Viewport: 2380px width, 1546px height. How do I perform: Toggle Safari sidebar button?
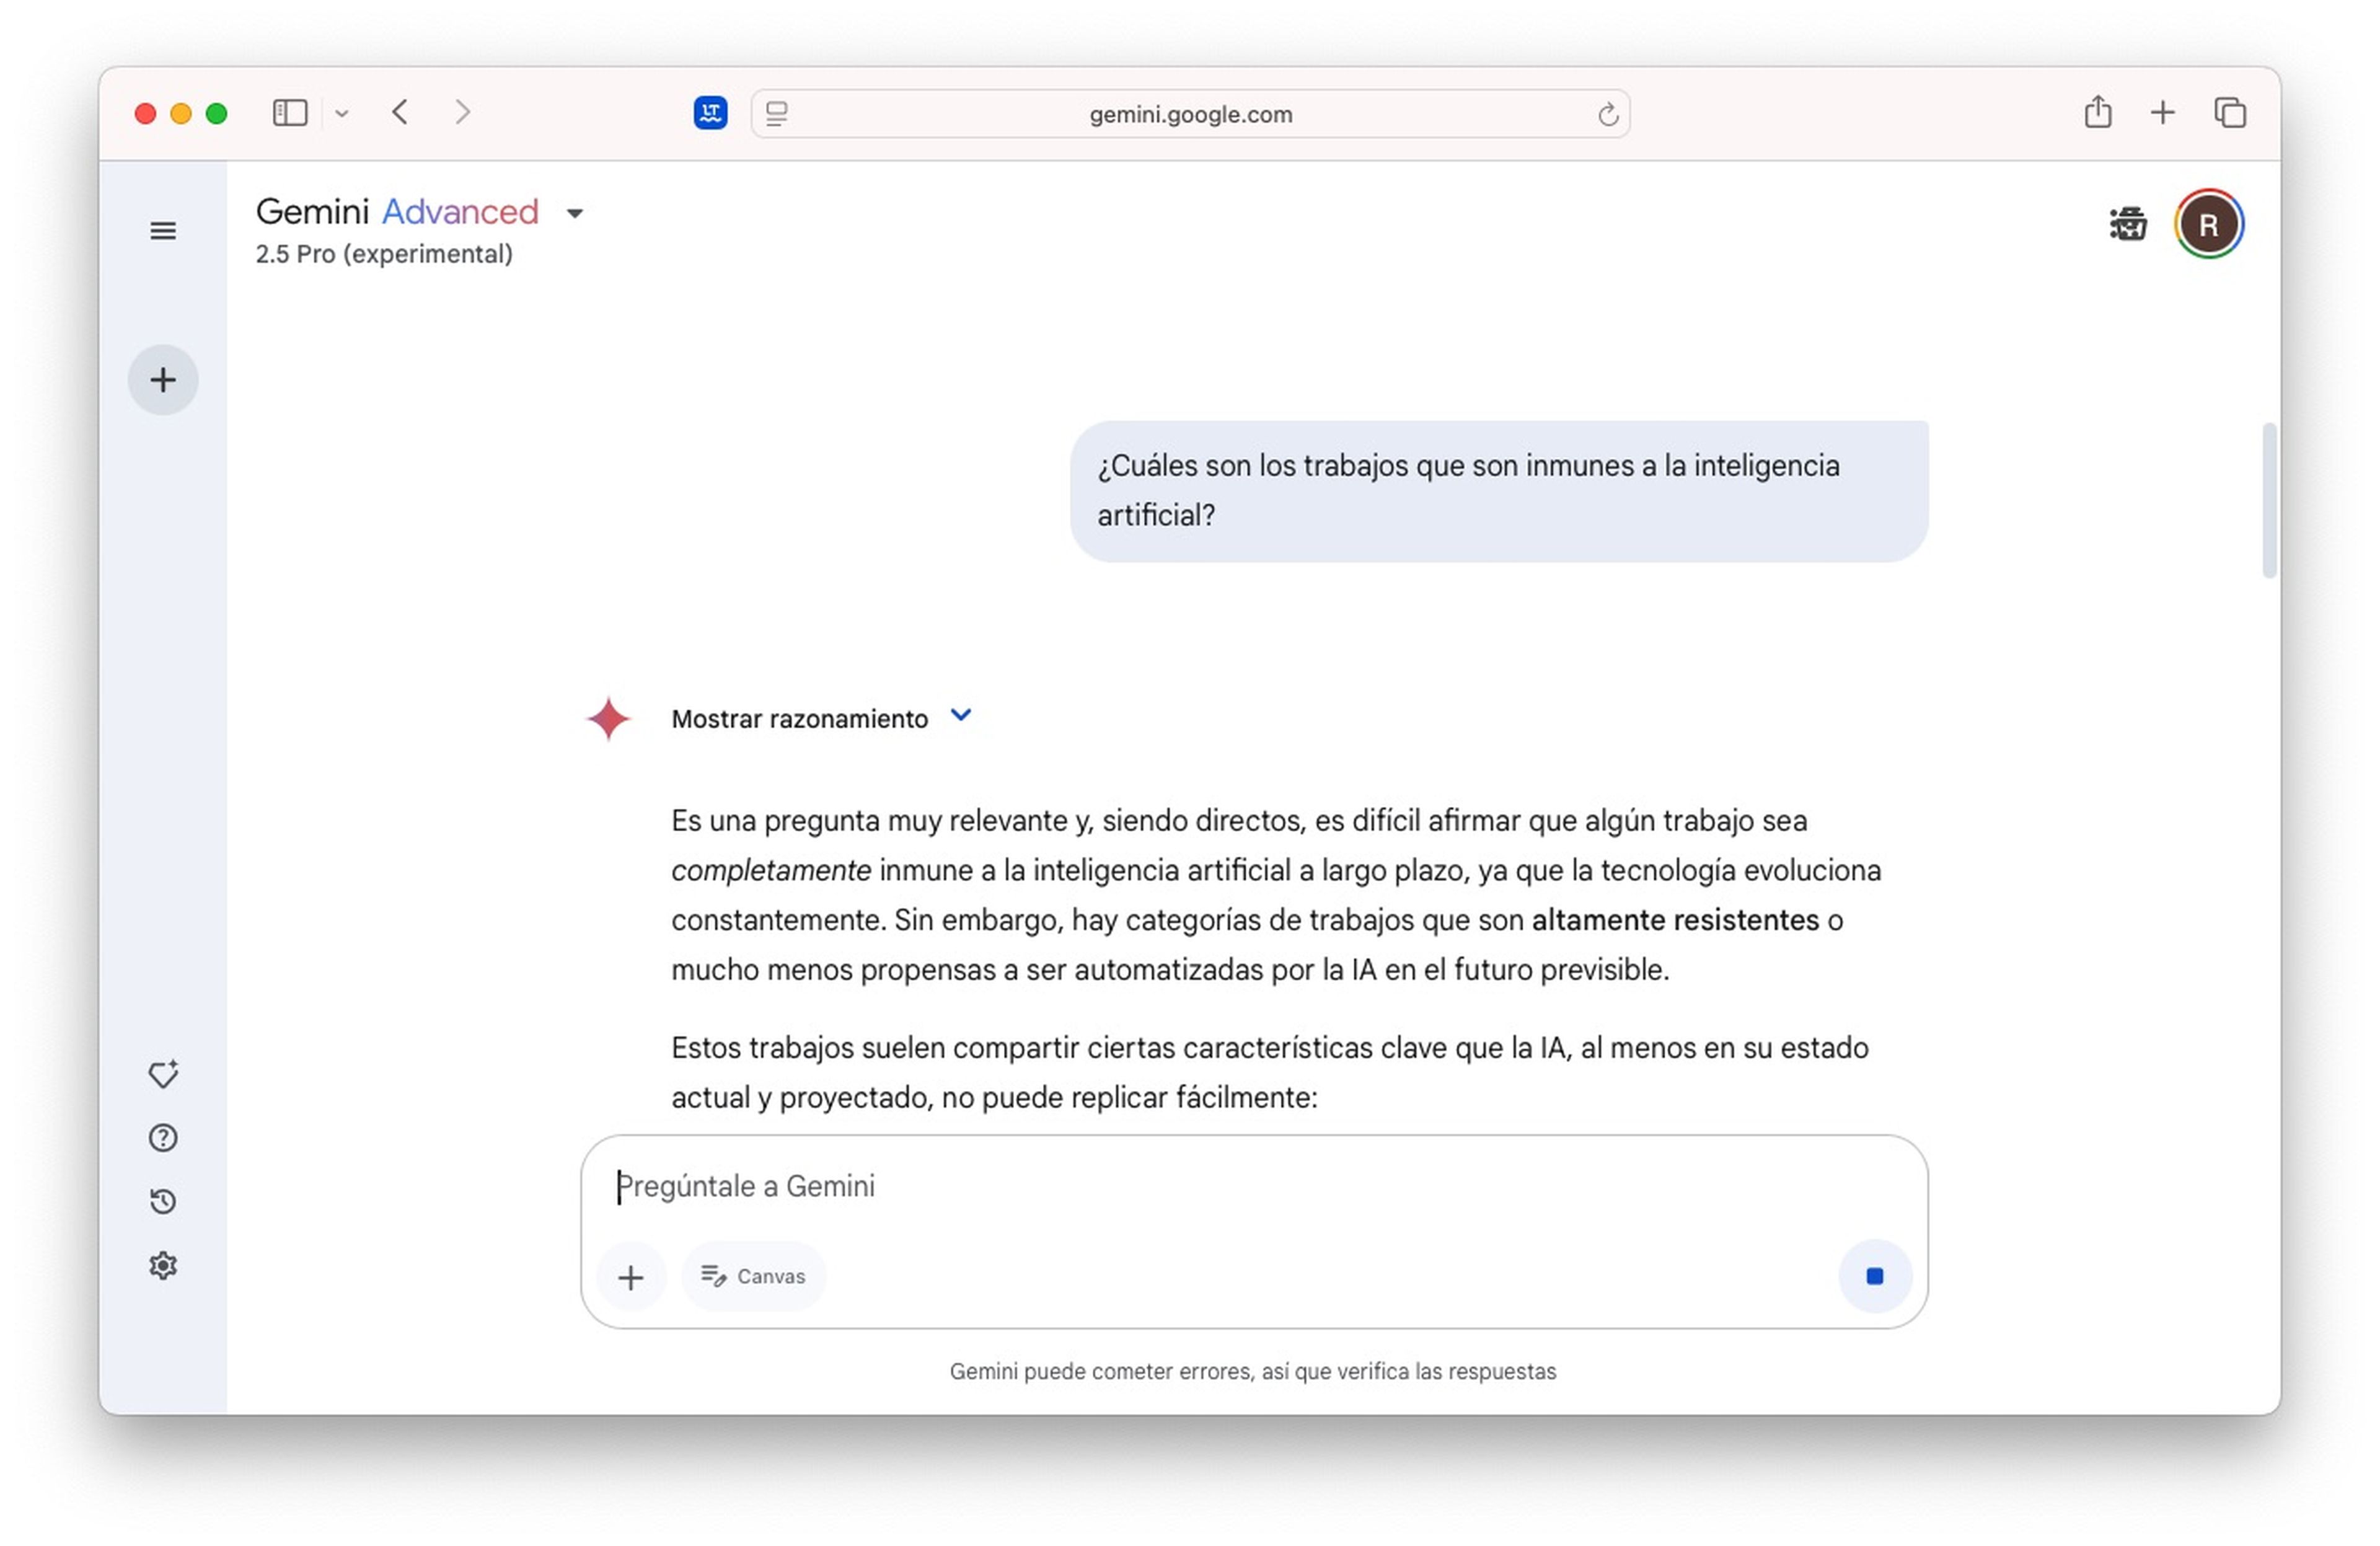click(x=290, y=113)
